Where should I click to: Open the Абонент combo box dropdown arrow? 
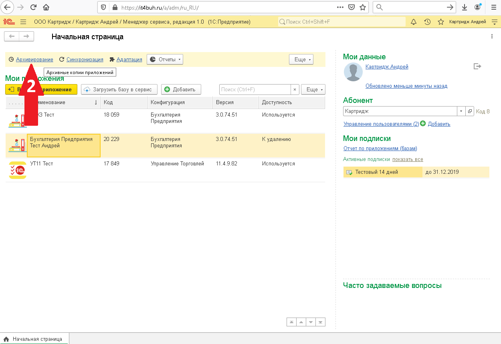[461, 111]
